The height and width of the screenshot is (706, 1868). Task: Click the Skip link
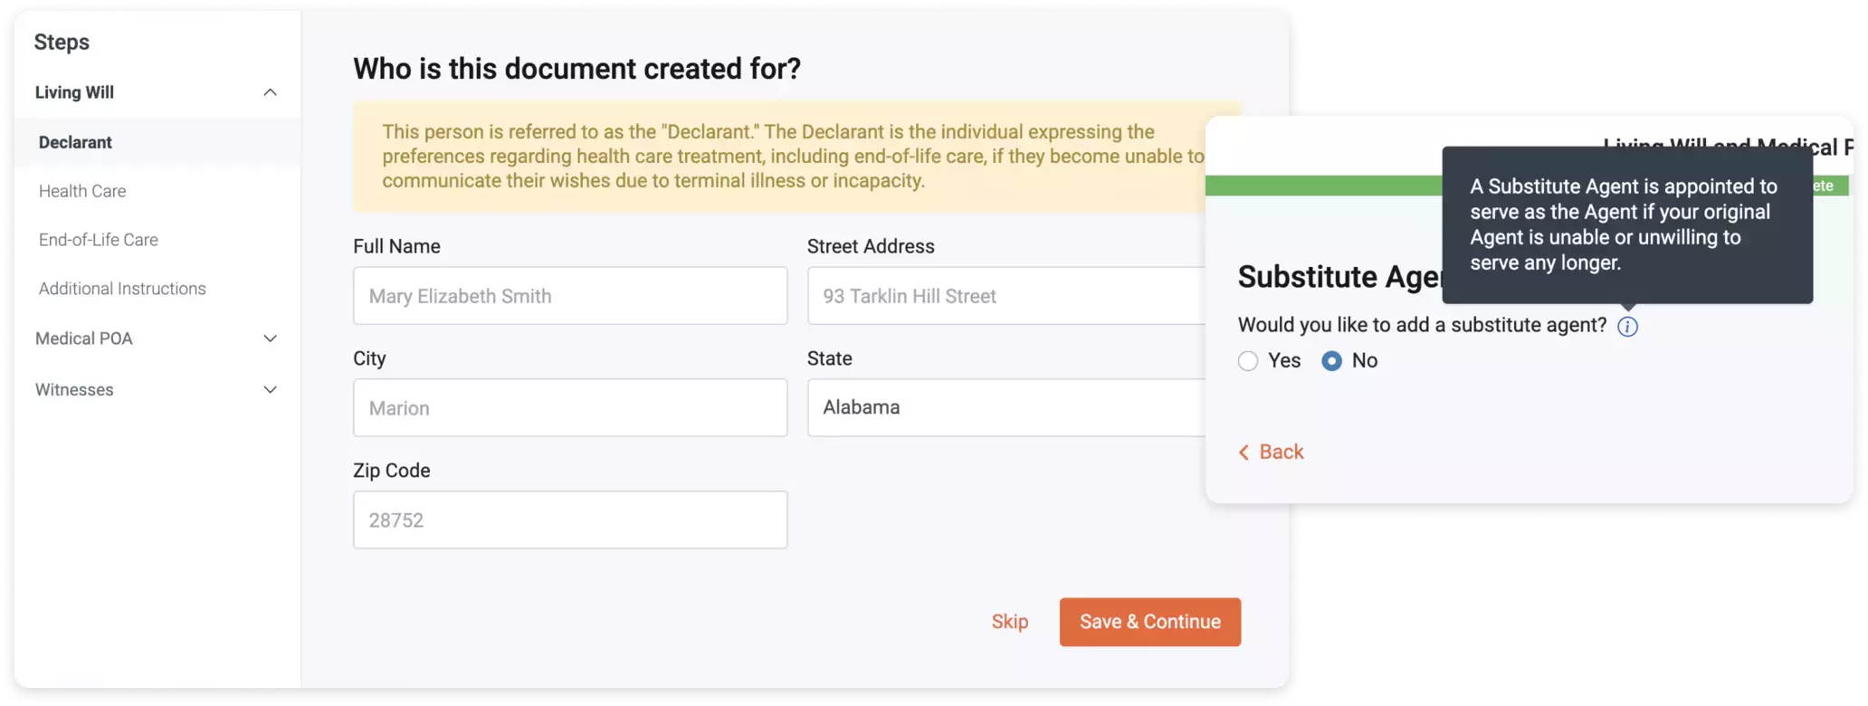point(1009,622)
